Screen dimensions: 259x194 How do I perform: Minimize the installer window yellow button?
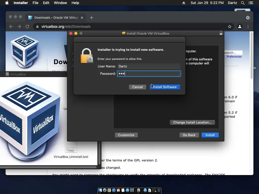pos(76,33)
